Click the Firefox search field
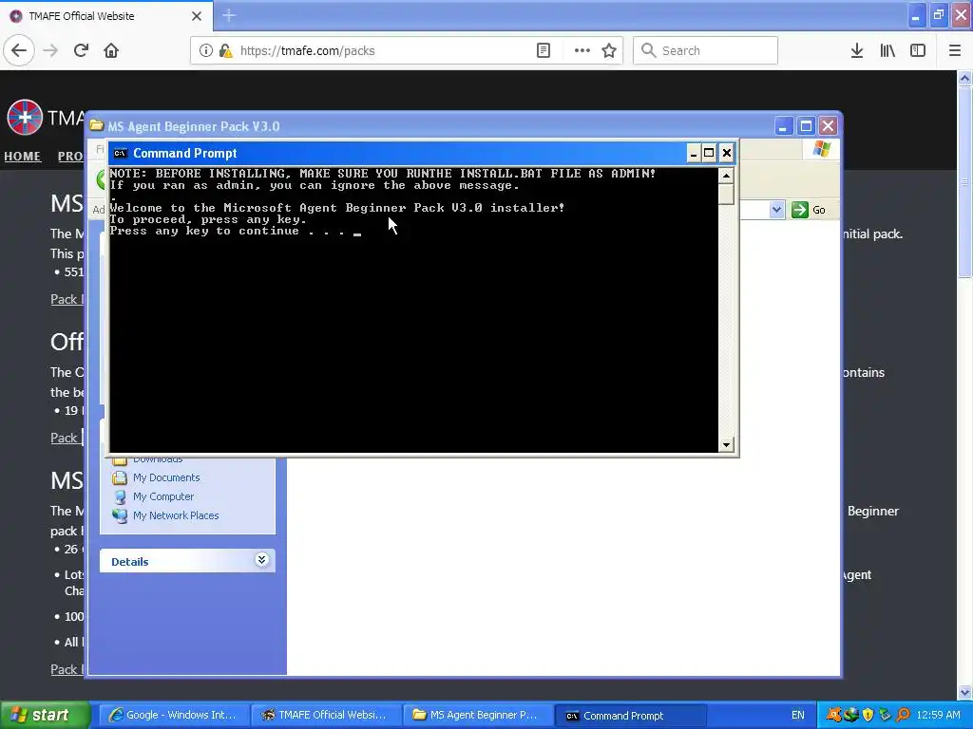Viewport: 973px width, 729px height. 705,50
